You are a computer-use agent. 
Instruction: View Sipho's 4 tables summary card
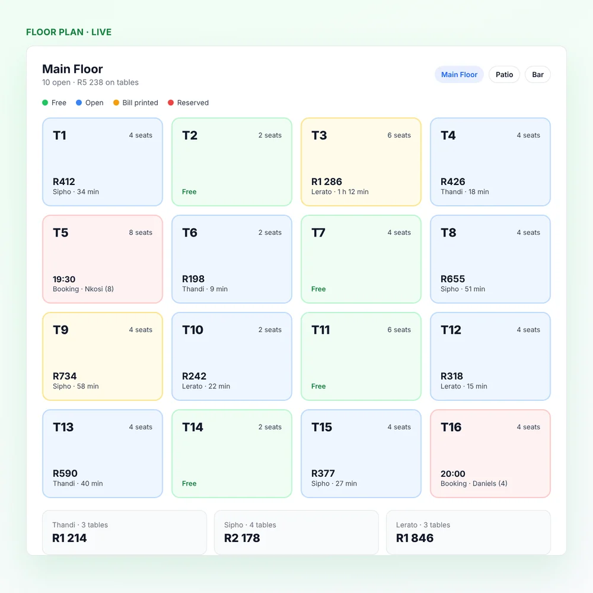coord(296,533)
